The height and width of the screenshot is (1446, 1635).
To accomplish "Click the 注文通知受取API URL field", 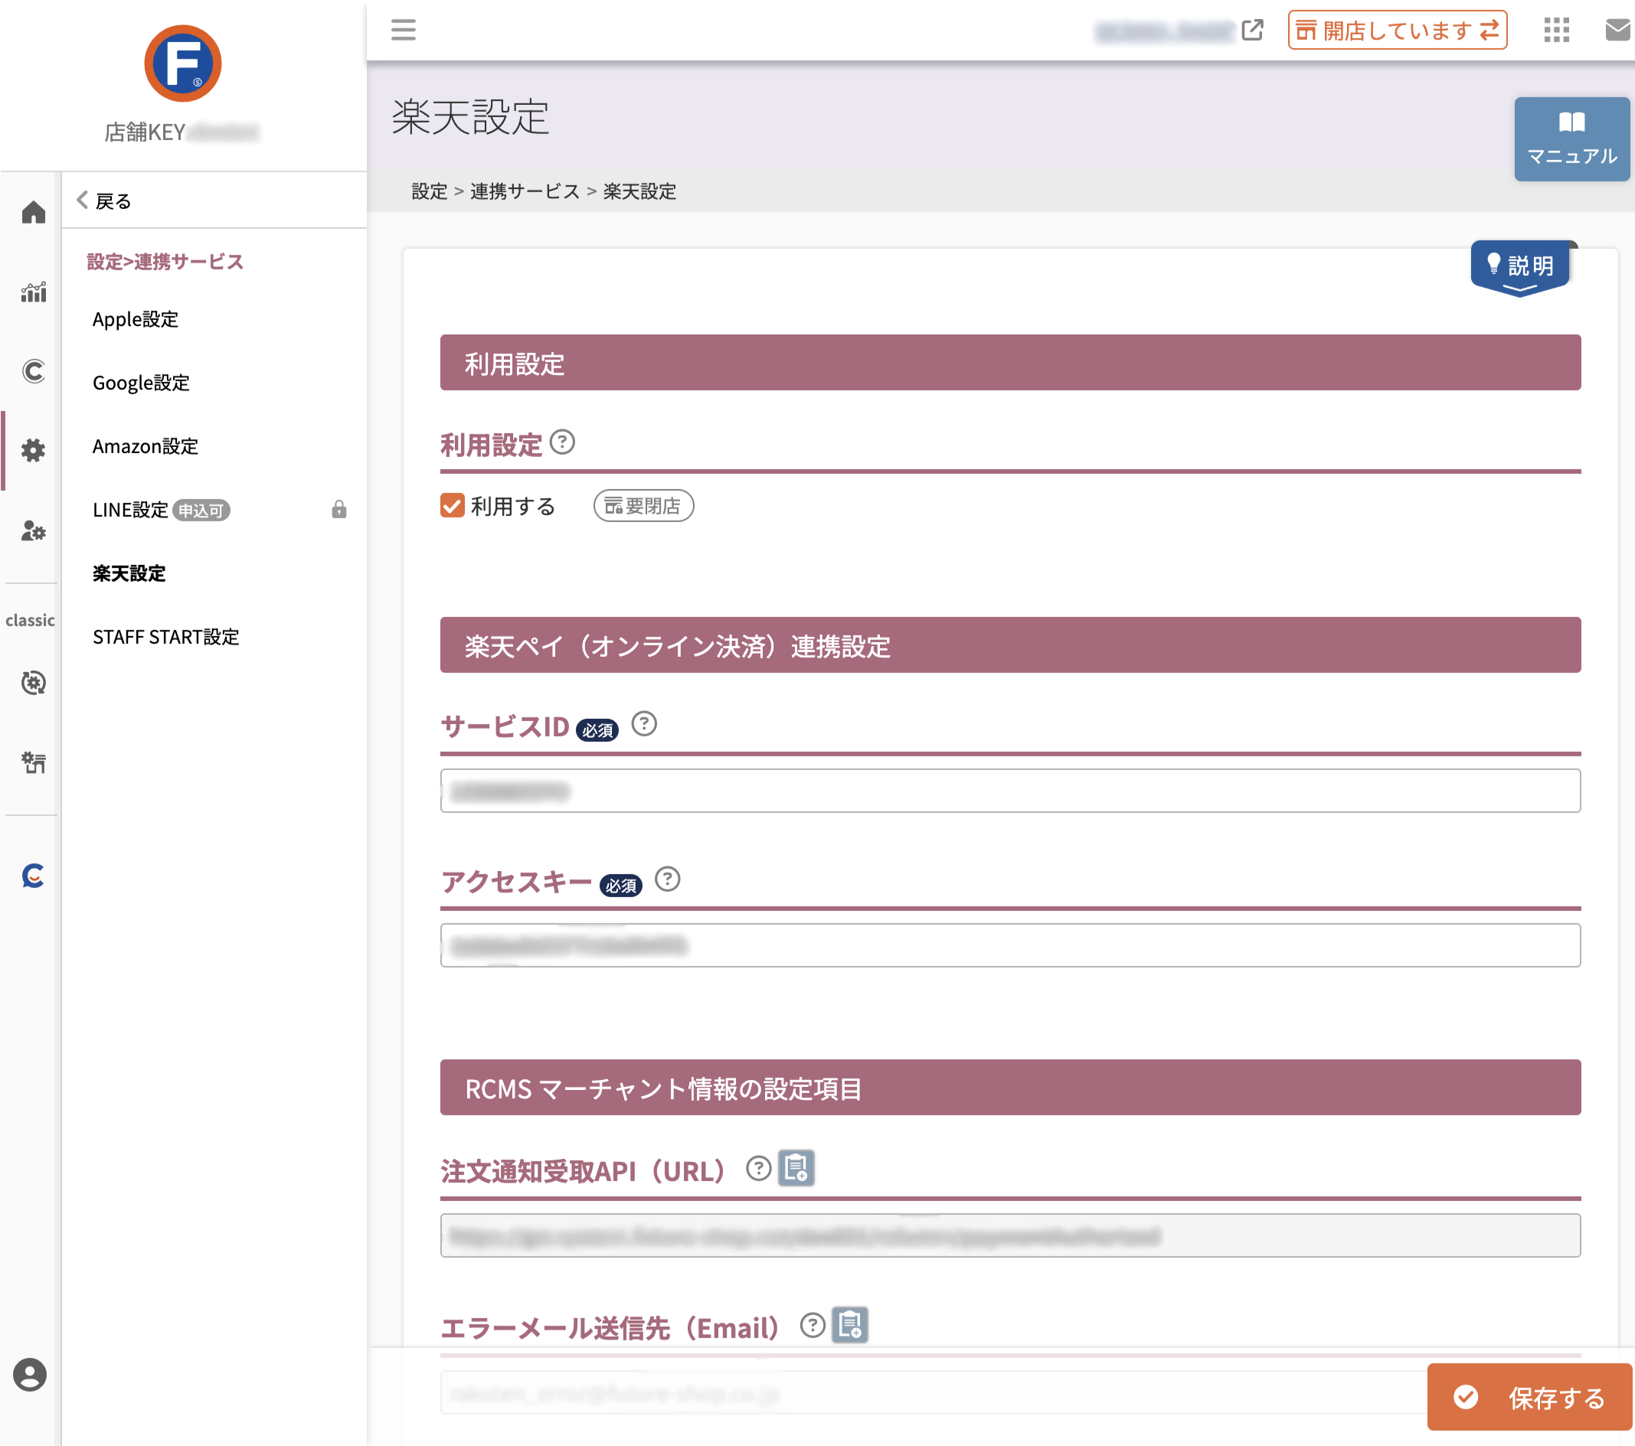I will tap(1009, 1235).
